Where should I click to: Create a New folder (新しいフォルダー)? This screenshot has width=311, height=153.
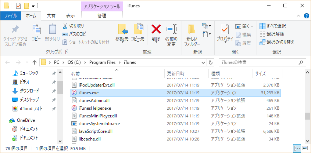coord(192,35)
